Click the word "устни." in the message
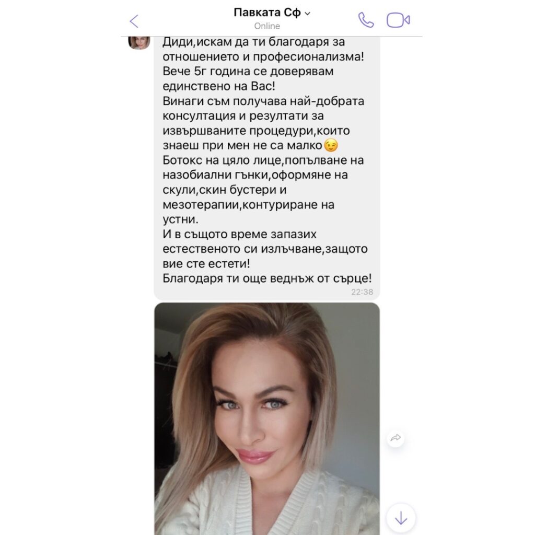The width and height of the screenshot is (535, 535). [x=180, y=219]
